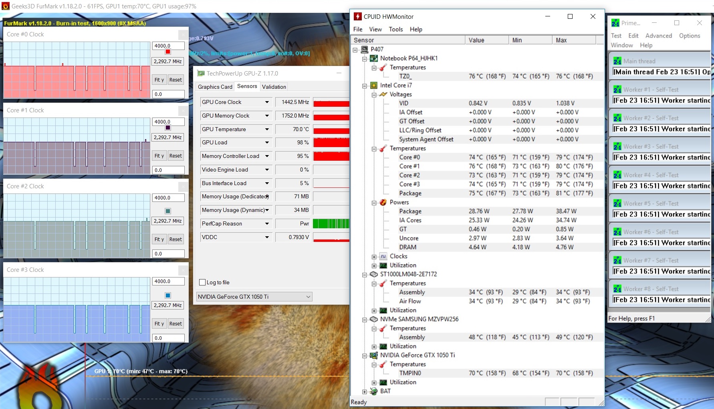Click the Powers flame icon

pyautogui.click(x=383, y=202)
